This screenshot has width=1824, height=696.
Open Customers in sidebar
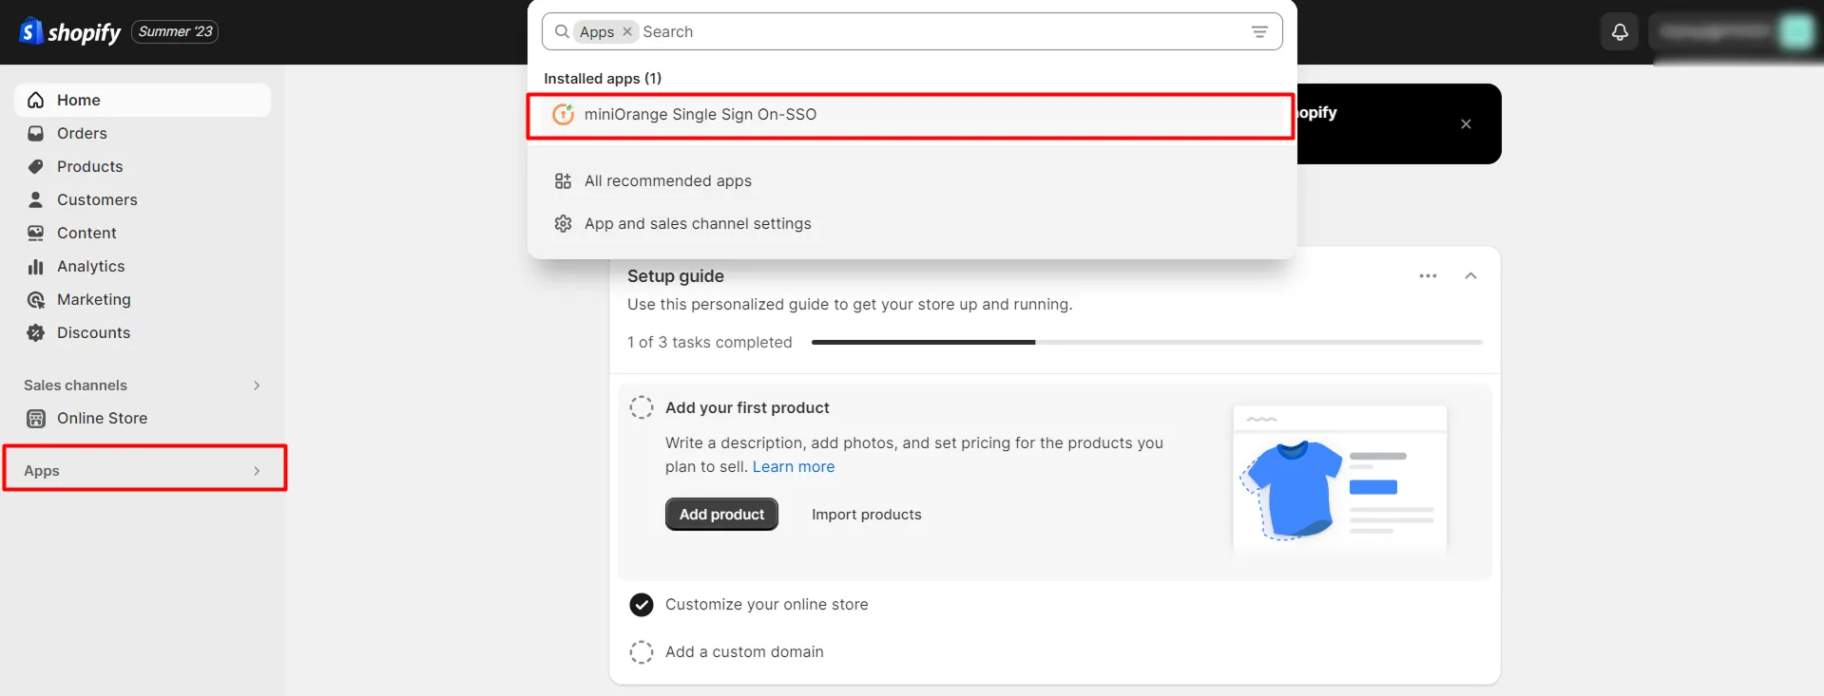click(143, 199)
